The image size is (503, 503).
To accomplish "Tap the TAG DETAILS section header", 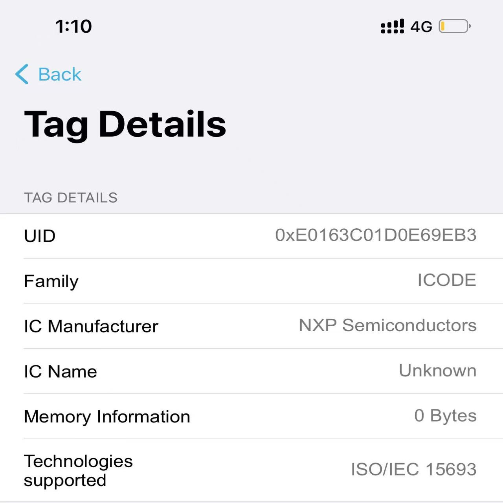I will [71, 198].
